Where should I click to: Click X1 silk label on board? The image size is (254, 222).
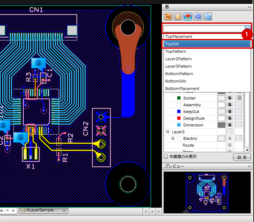pyautogui.click(x=30, y=166)
